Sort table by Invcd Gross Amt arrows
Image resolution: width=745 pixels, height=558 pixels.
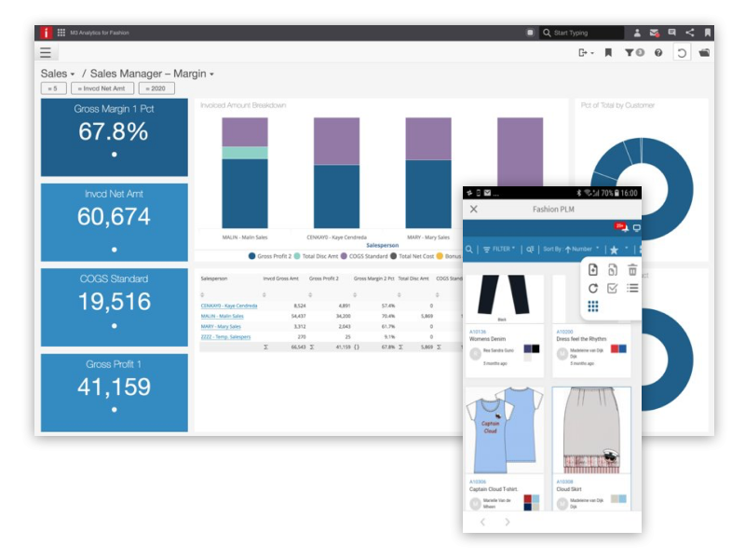(x=264, y=295)
